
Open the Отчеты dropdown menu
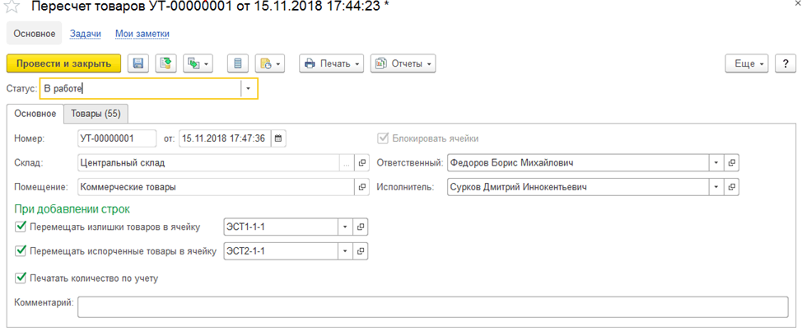[x=403, y=63]
